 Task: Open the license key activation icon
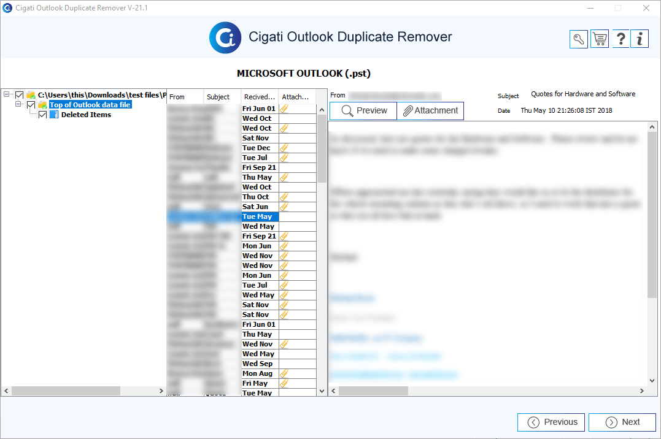tap(578, 40)
